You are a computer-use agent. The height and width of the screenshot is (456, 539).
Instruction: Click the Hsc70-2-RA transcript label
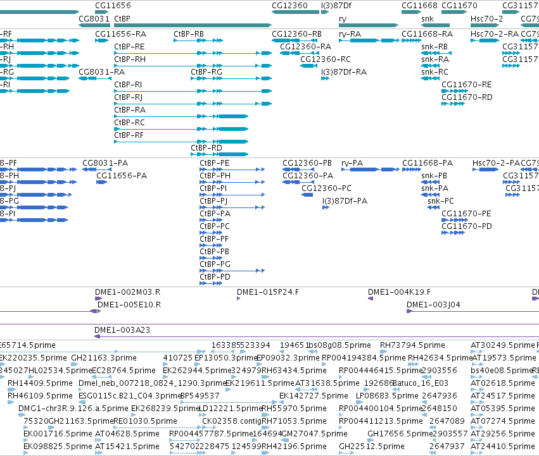pyautogui.click(x=495, y=34)
